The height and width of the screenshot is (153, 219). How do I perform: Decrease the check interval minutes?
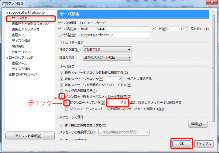[123, 80]
